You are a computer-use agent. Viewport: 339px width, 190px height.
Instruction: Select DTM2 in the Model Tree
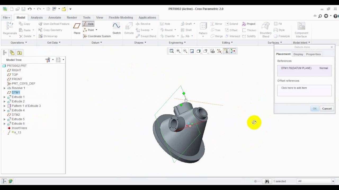point(16,115)
